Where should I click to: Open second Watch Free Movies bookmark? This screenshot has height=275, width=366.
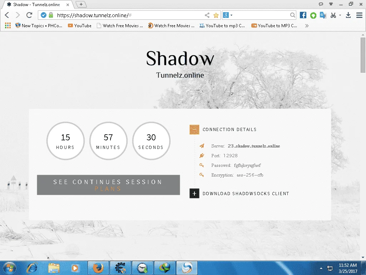point(171,26)
